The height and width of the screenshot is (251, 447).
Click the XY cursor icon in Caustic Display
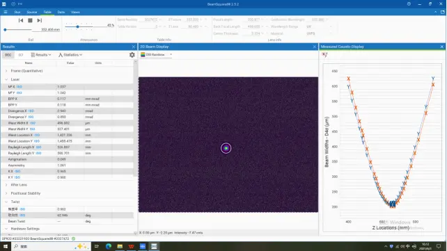point(324,55)
